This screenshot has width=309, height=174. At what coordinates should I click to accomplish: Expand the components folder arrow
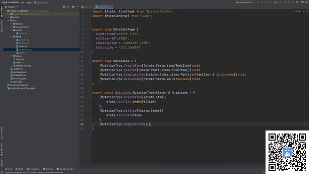pos(11,27)
